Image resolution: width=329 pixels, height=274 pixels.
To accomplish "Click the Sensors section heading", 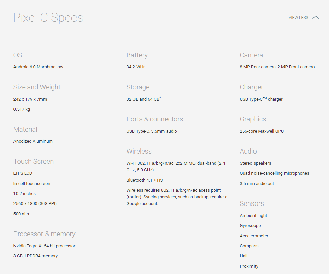I will pyautogui.click(x=251, y=203).
